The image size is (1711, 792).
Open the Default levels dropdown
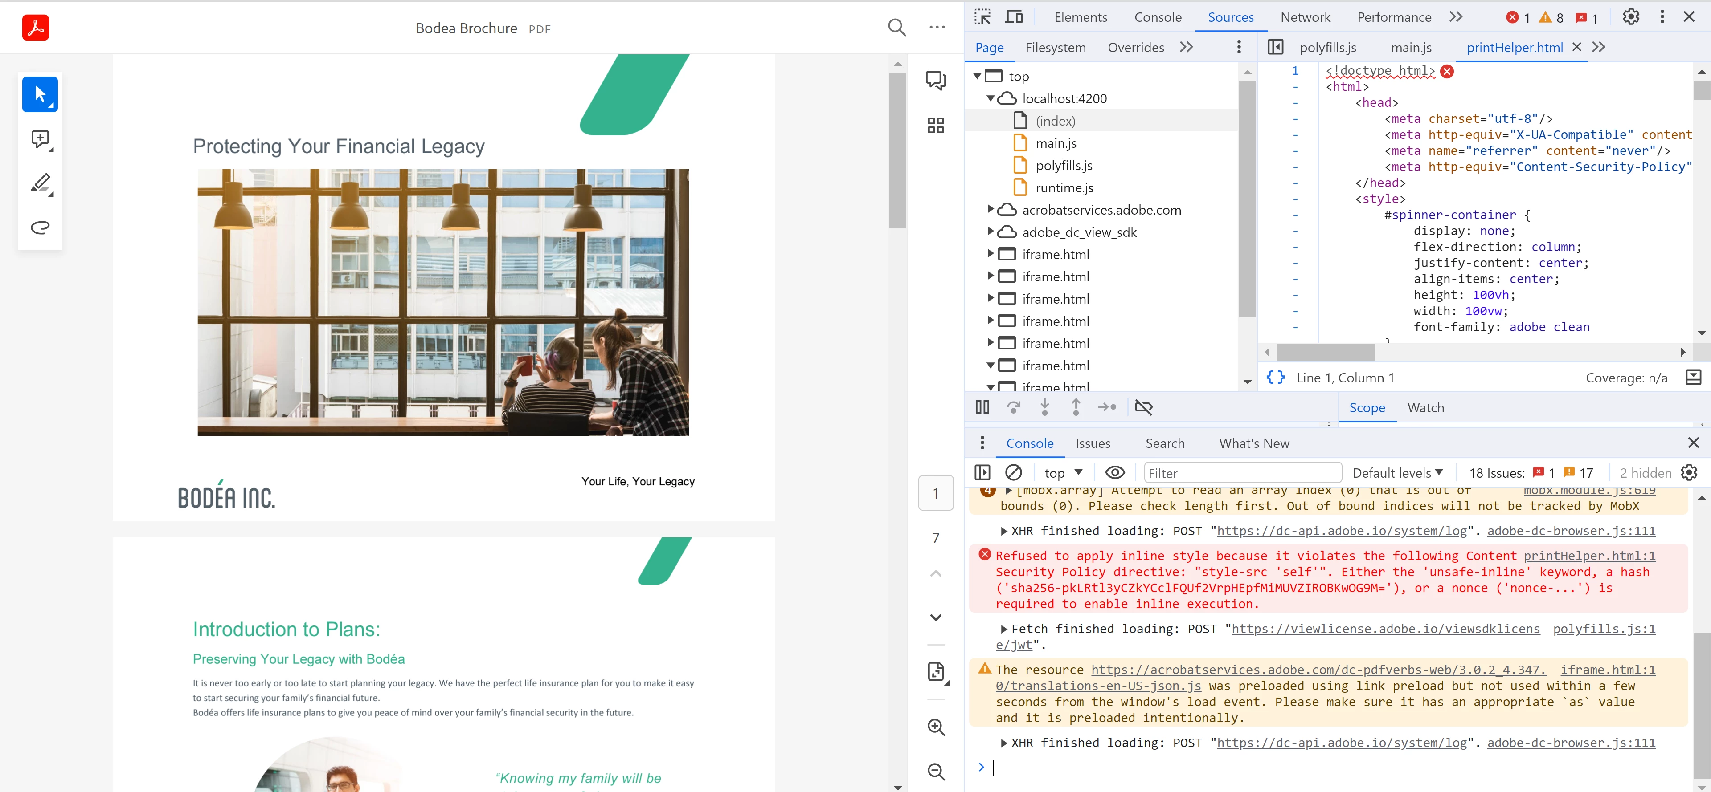click(x=1397, y=473)
